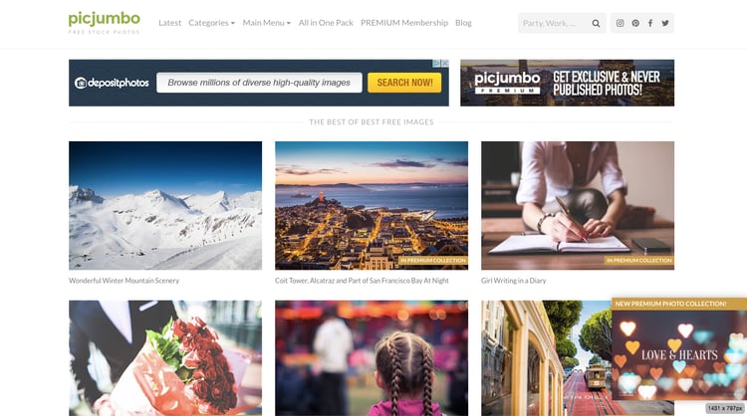Open the Wonderful Winter Mountain Scenery photo

165,205
